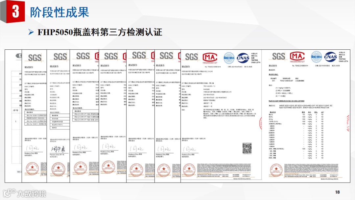This screenshot has height=200, width=355.
Task: Select first FDA 21 CFR 177.1520 table row
Action: [x=85, y=114]
